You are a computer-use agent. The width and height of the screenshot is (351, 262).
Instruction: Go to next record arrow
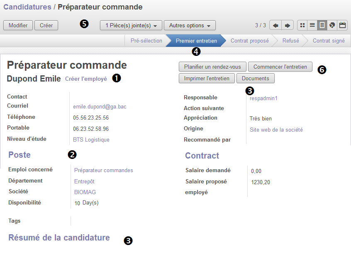tap(287, 25)
